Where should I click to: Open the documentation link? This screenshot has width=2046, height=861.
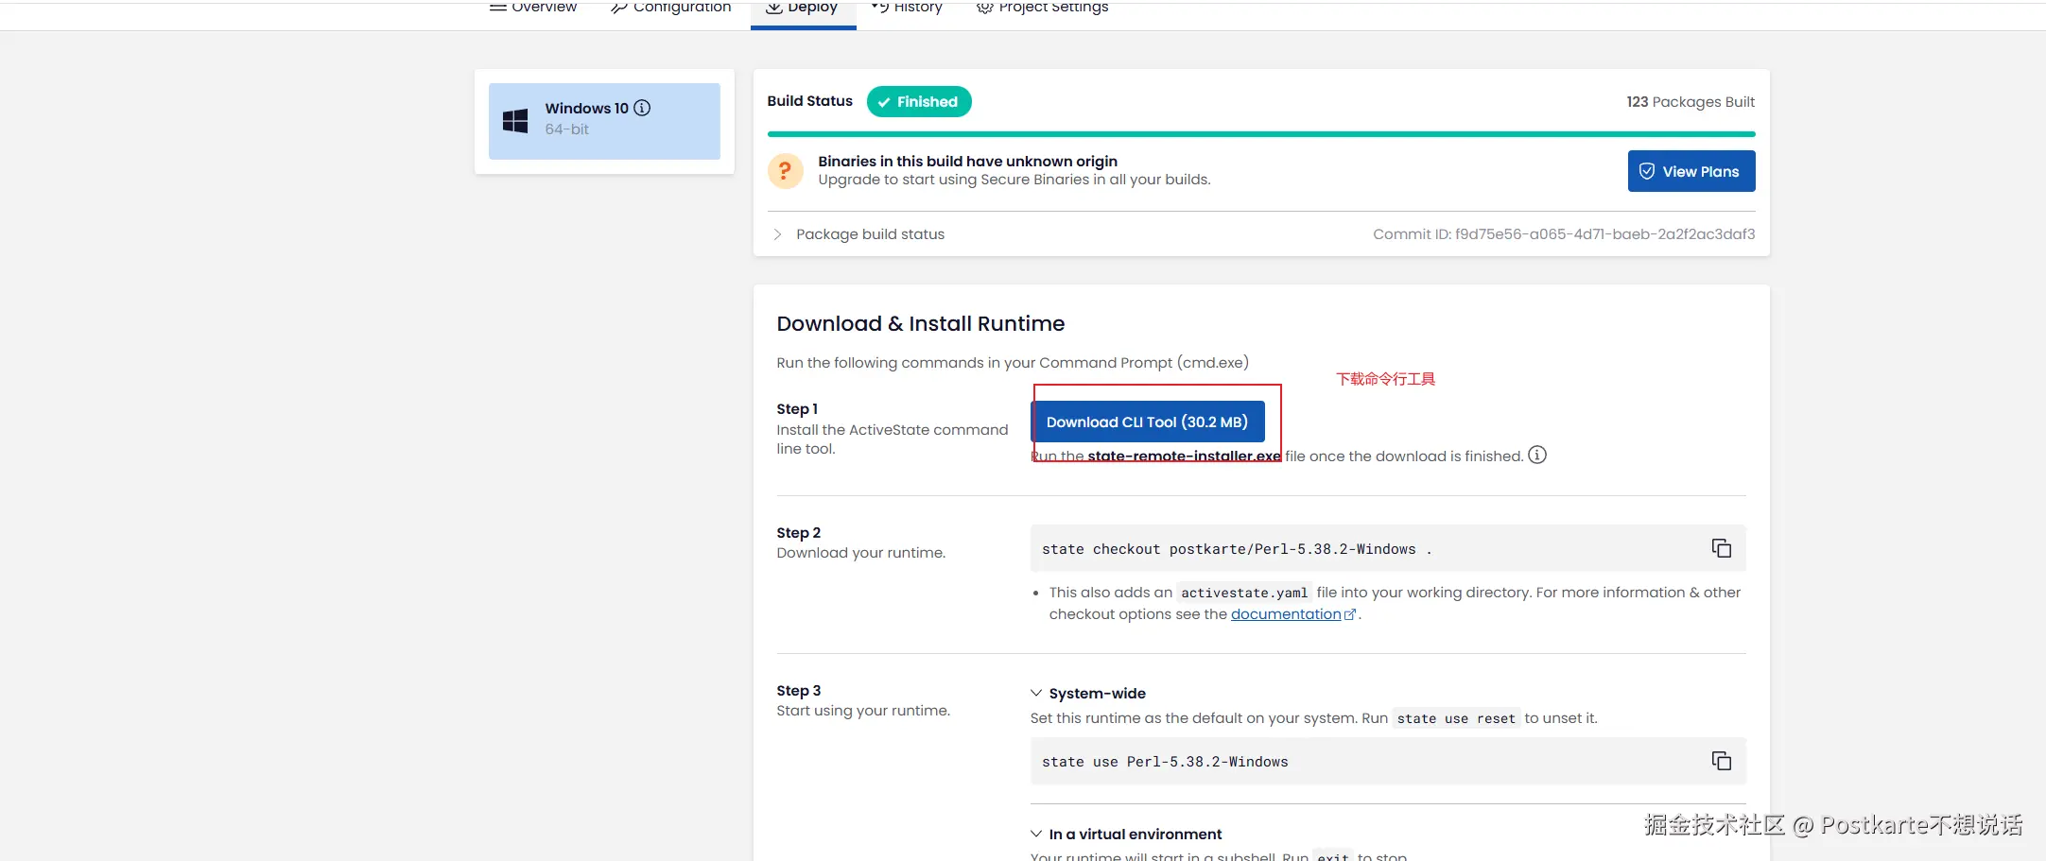point(1293,614)
